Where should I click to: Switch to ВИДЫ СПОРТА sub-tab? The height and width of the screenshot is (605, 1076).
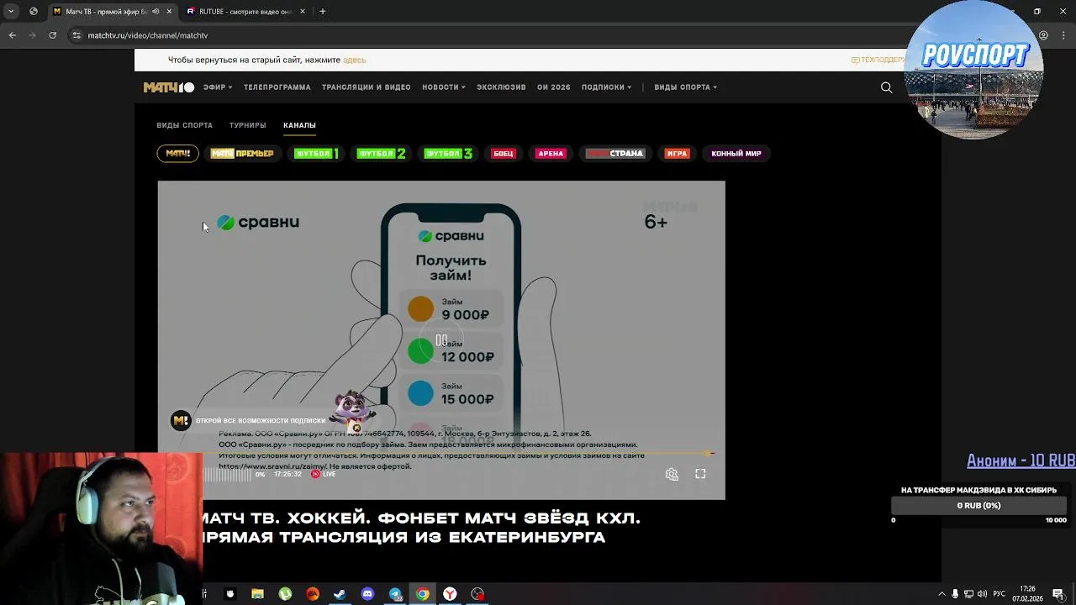[184, 125]
